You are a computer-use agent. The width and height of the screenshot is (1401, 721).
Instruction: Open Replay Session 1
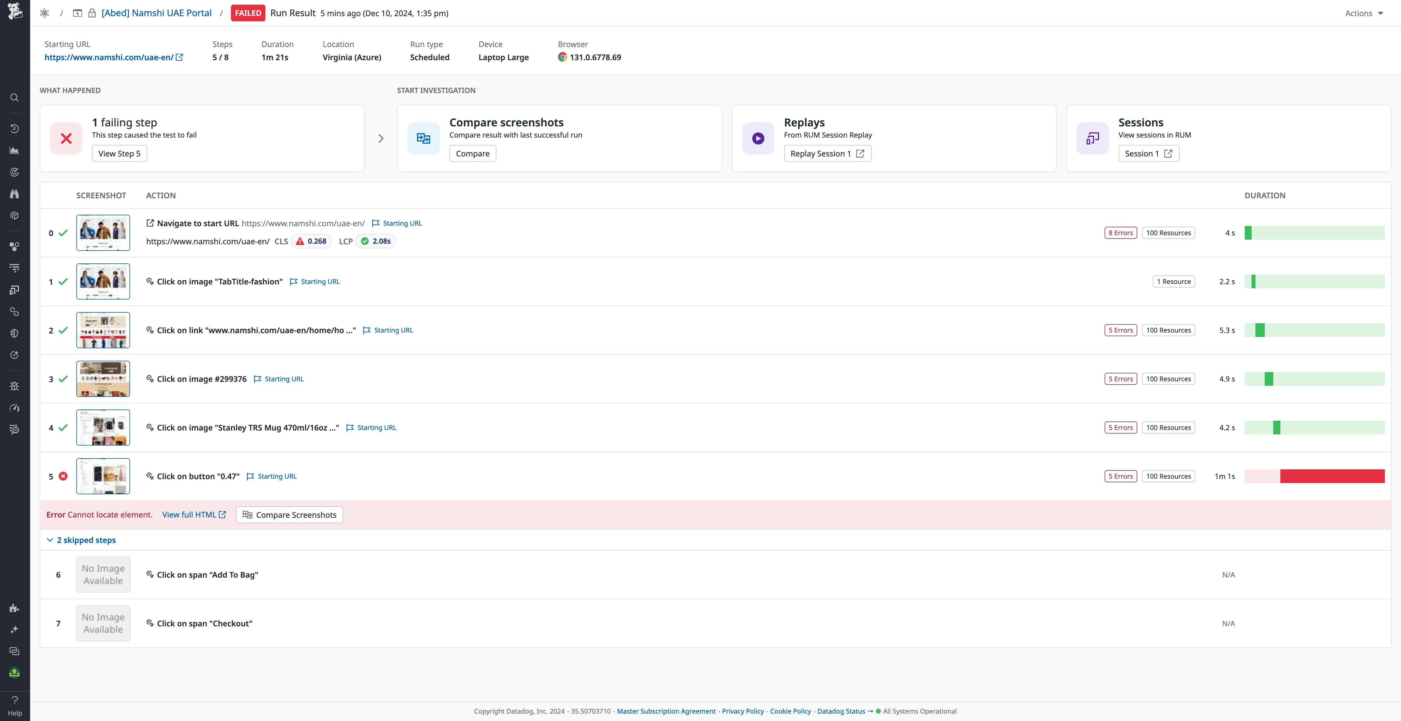827,154
